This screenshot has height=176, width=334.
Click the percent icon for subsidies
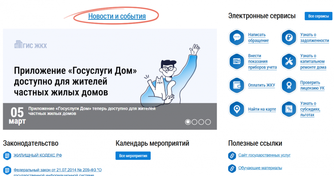[x=289, y=109]
